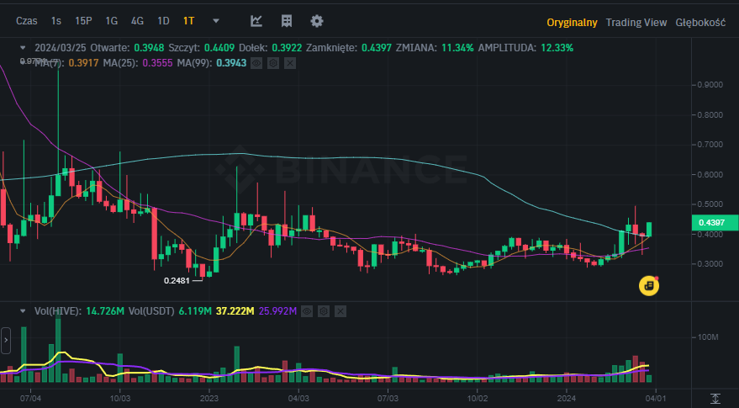Click the 04/01 date axis label
This screenshot has width=739, height=408.
[x=656, y=399]
